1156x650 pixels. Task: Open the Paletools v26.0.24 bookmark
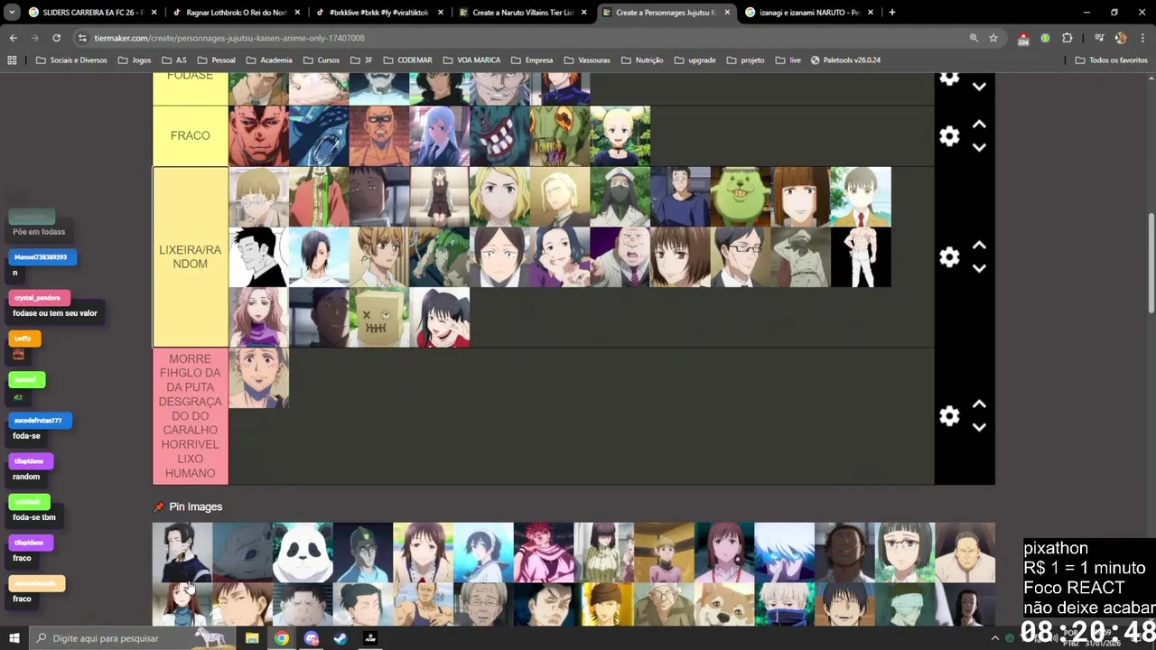pos(845,60)
